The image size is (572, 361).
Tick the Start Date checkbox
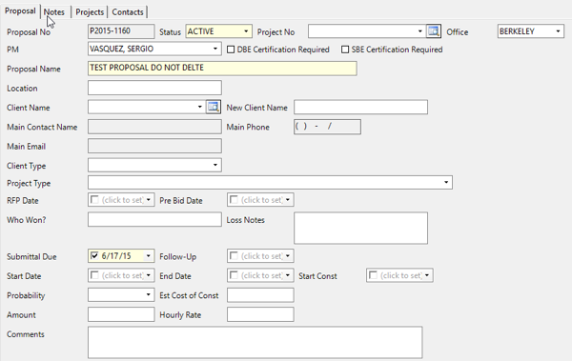(x=94, y=275)
